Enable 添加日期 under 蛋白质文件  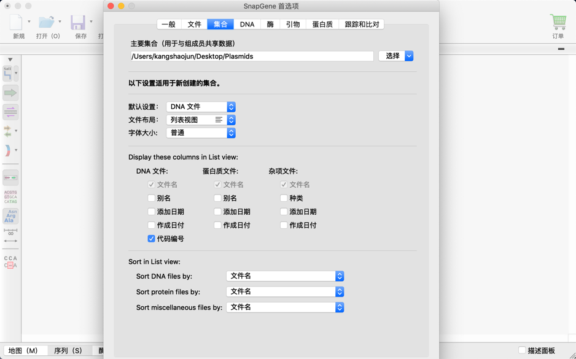pos(217,212)
